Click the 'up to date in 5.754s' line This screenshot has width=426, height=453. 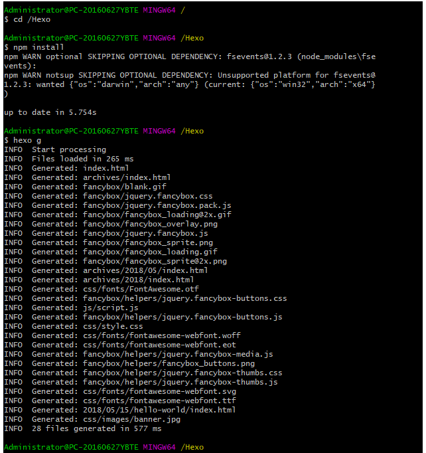(50, 112)
